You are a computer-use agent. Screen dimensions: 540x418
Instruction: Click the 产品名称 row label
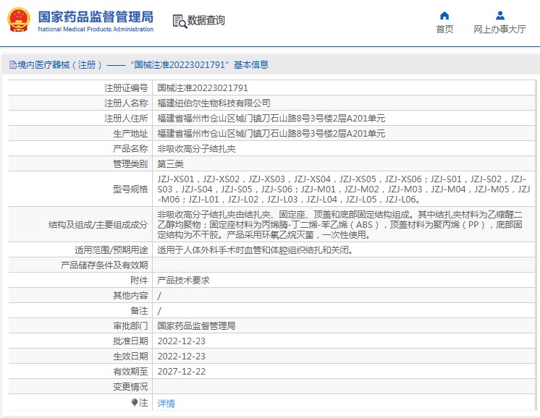pos(130,149)
